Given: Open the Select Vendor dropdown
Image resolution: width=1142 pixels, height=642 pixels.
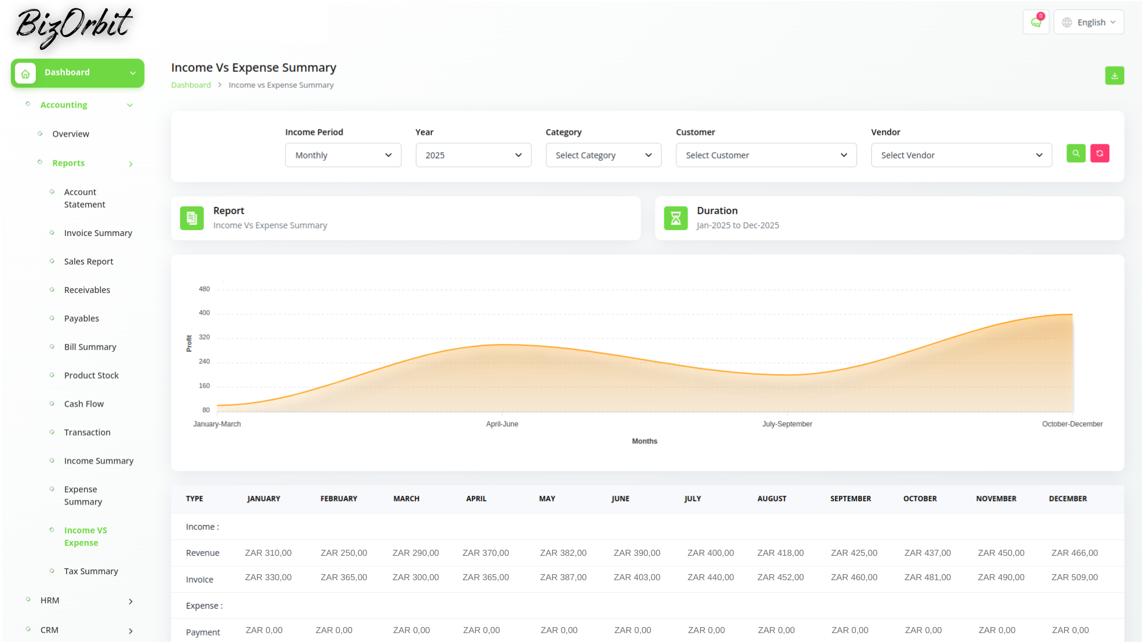Looking at the screenshot, I should 961,155.
